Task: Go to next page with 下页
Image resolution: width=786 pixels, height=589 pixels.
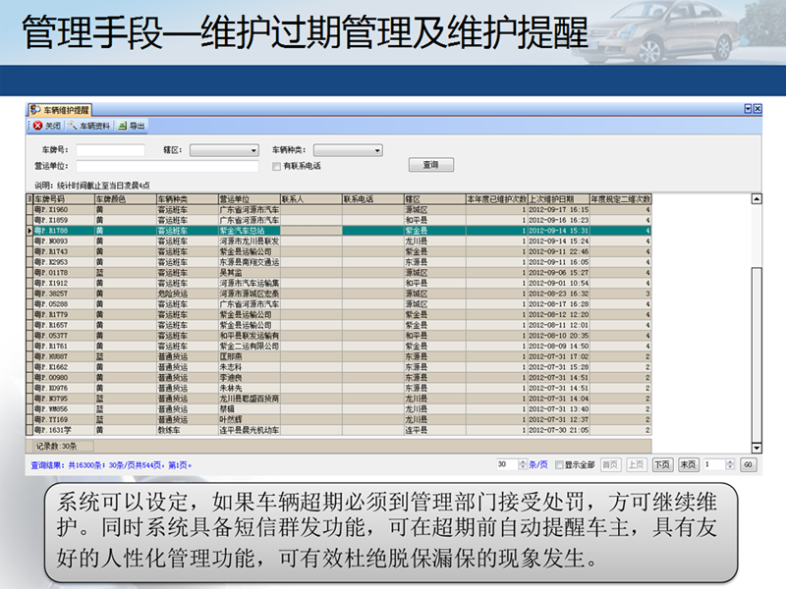Action: [x=663, y=464]
